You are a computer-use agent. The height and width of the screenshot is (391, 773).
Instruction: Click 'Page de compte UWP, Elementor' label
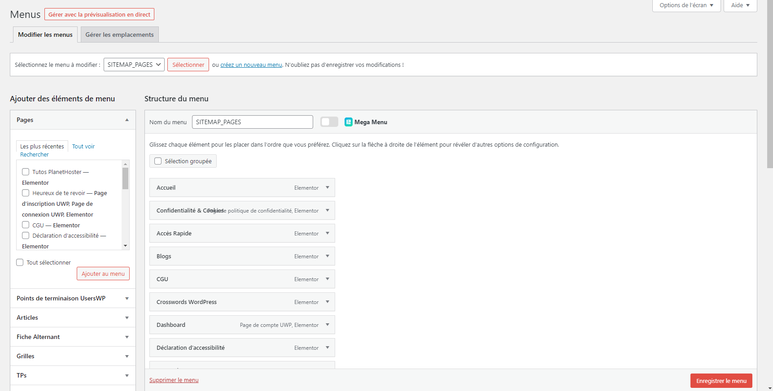(x=279, y=325)
